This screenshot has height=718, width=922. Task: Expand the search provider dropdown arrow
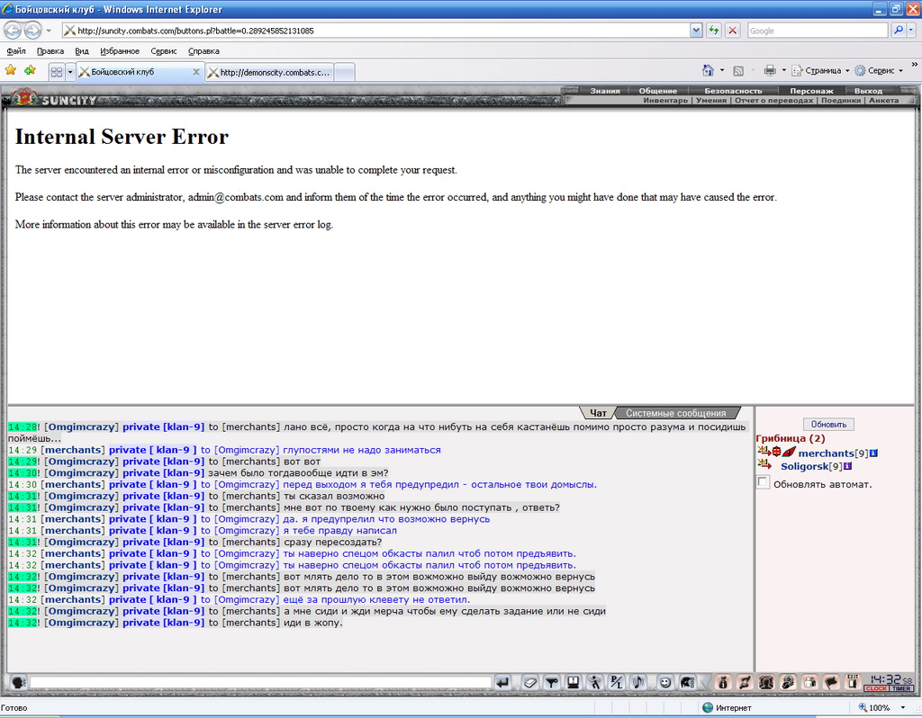pyautogui.click(x=911, y=30)
